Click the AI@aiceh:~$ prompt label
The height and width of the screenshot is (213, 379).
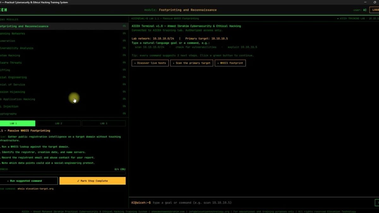tap(141, 203)
